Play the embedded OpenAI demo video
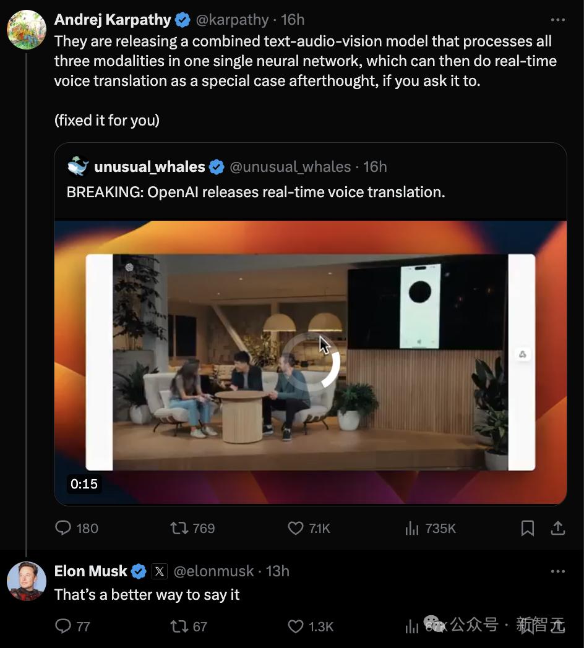584x648 pixels. pos(311,362)
